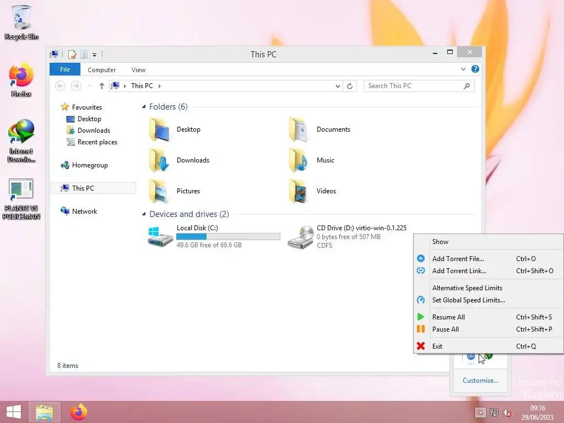564x423 pixels.
Task: Choose Add Torrent File... menu entry
Action: (x=489, y=259)
